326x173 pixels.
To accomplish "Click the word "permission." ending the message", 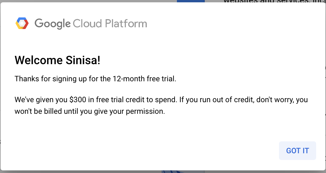I will pos(145,111).
